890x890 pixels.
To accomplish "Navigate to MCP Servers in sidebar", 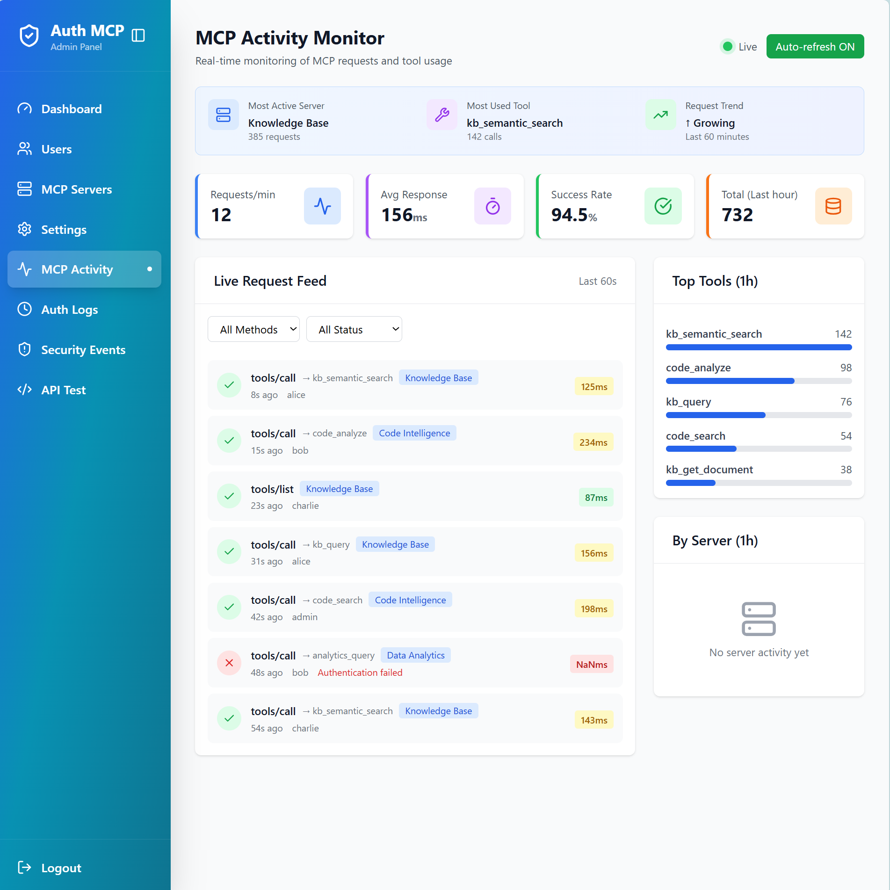I will (x=77, y=189).
